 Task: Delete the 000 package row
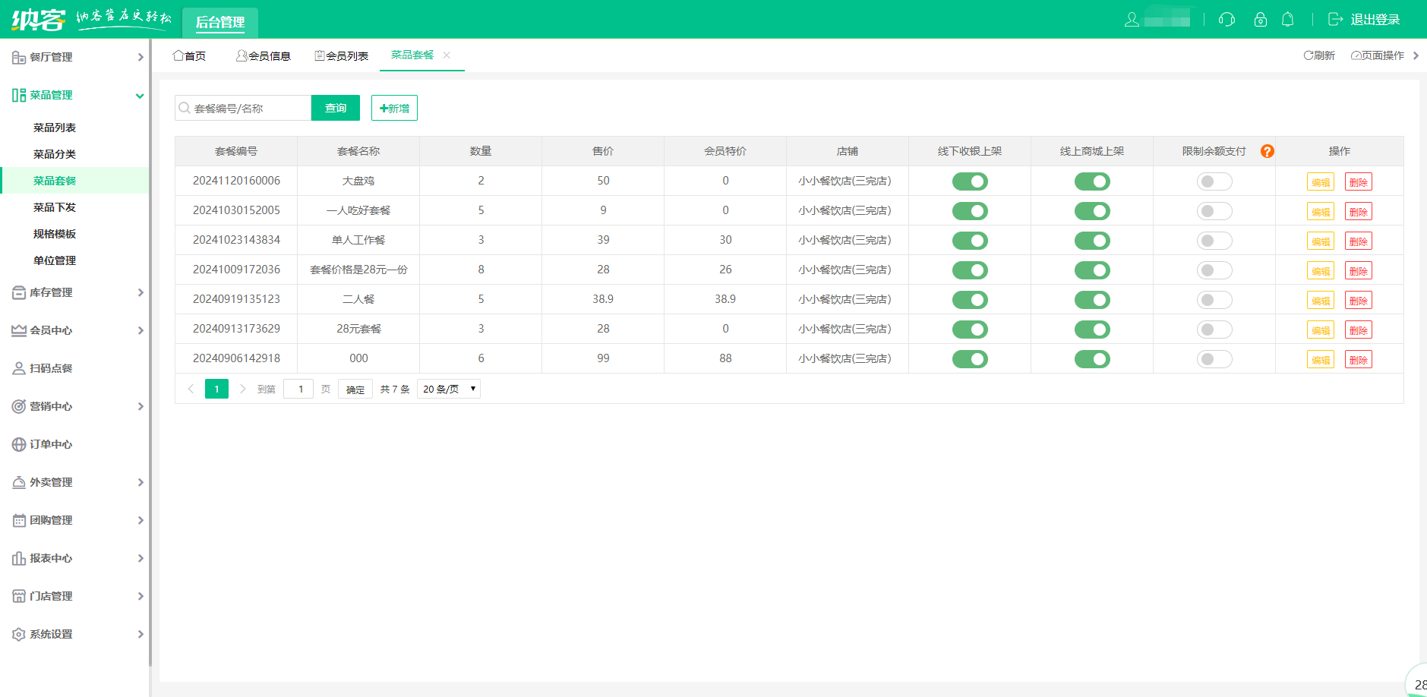(1358, 360)
